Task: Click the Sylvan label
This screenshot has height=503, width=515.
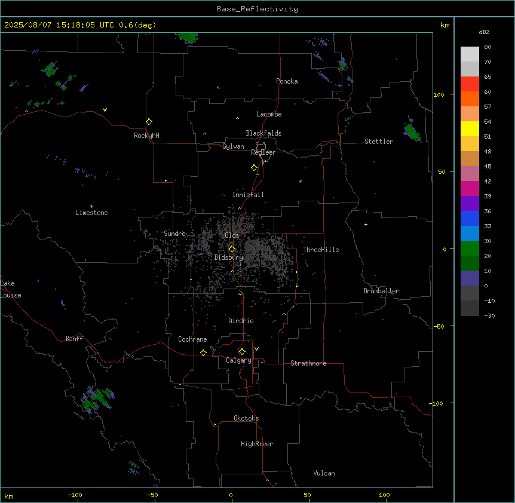Action: (x=233, y=146)
